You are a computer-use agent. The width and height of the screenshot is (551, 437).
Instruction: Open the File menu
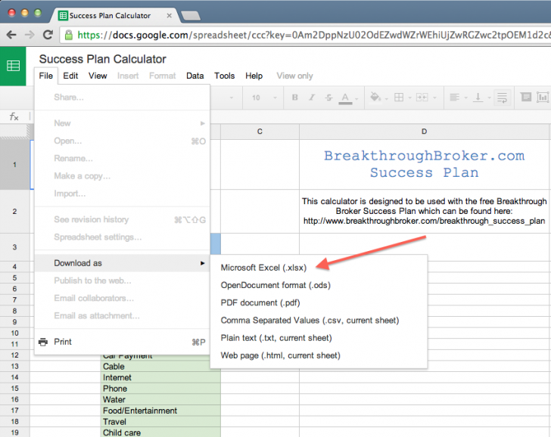pyautogui.click(x=45, y=76)
